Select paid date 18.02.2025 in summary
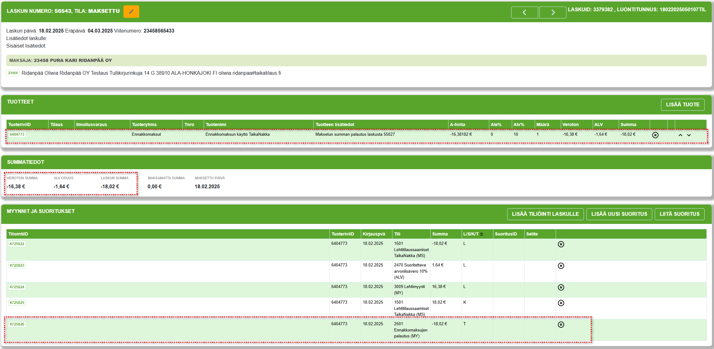This screenshot has height=349, width=714. click(207, 186)
